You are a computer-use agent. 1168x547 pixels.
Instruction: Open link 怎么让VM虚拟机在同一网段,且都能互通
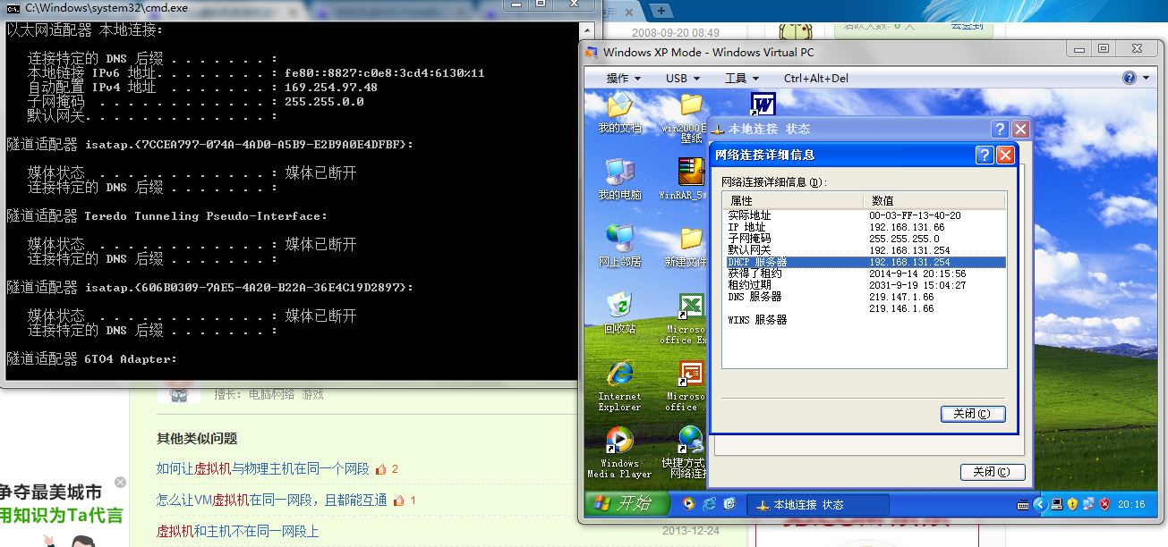pyautogui.click(x=271, y=500)
